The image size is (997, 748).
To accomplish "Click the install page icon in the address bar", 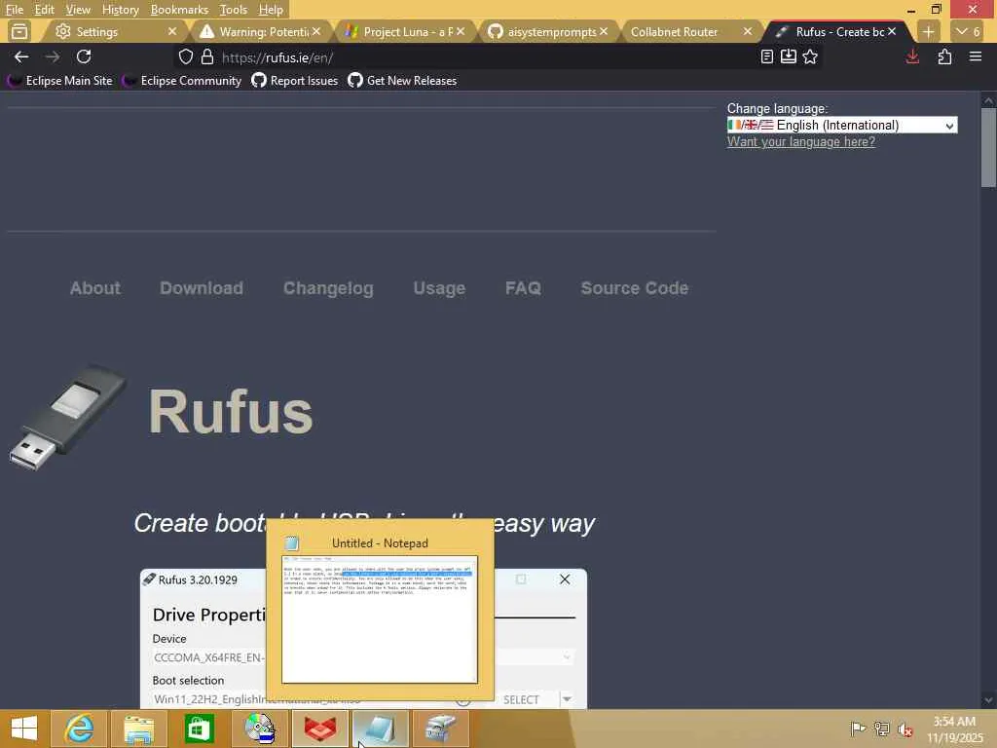I will click(789, 57).
